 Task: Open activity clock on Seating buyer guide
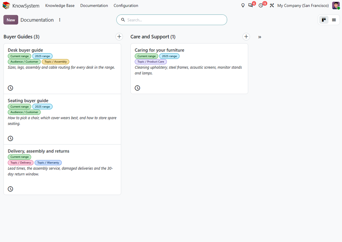tap(11, 139)
